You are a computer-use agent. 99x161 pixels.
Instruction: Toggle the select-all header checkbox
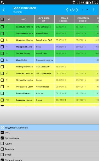pyautogui.click(x=2, y=19)
